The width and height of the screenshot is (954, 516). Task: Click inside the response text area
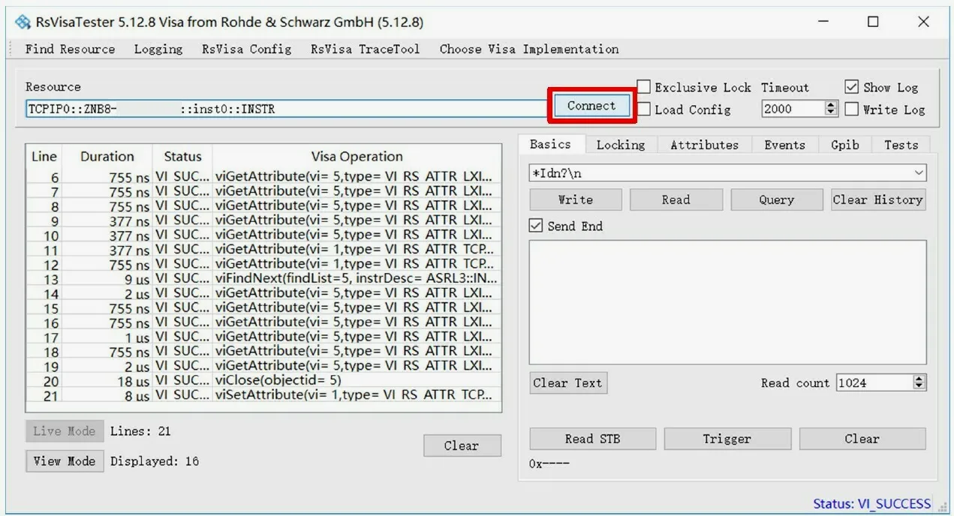coord(727,302)
